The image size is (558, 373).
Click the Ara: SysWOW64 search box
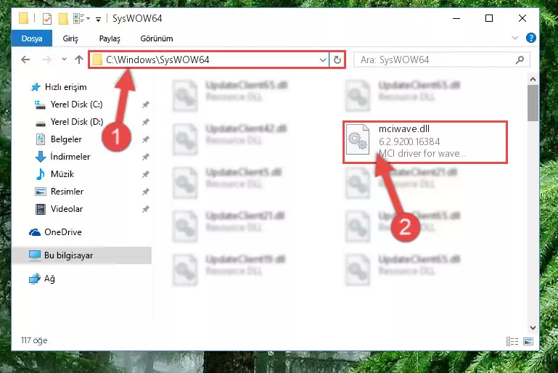click(442, 60)
